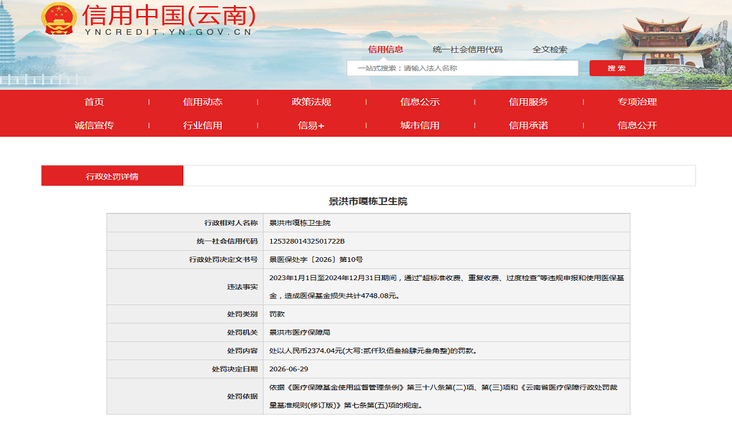
Task: Open the 信用服务 menu item
Action: (x=528, y=102)
